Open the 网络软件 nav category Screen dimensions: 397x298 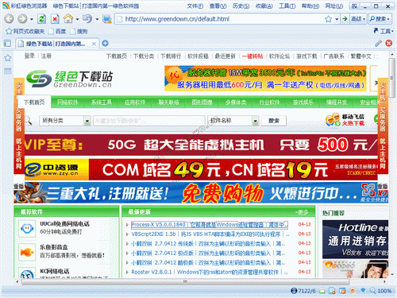coord(67,103)
